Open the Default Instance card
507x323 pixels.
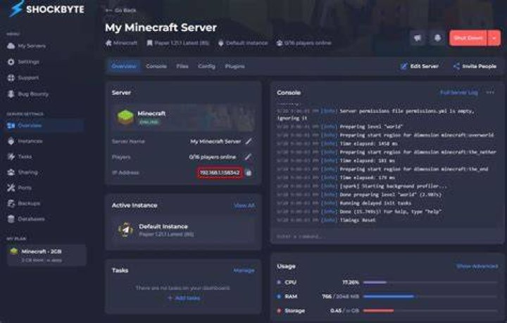183,230
